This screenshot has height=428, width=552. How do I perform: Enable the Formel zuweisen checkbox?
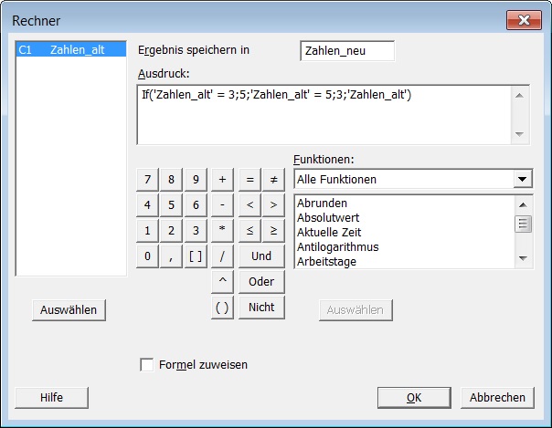146,365
